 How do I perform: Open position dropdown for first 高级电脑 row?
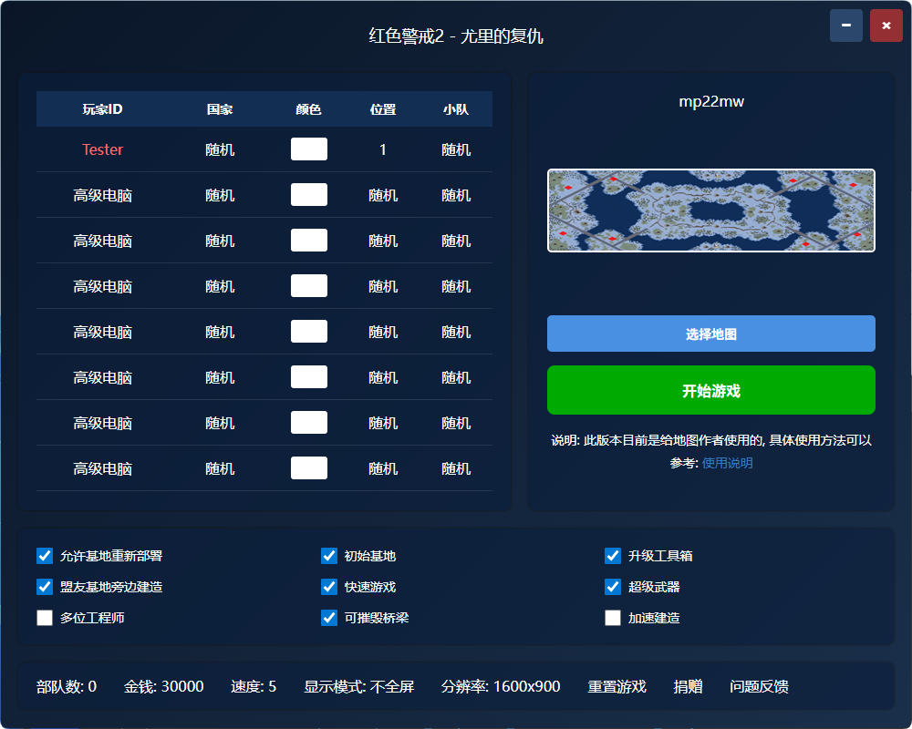[383, 195]
